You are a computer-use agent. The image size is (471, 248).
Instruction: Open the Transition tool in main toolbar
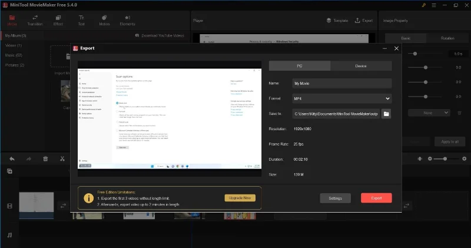(35, 20)
